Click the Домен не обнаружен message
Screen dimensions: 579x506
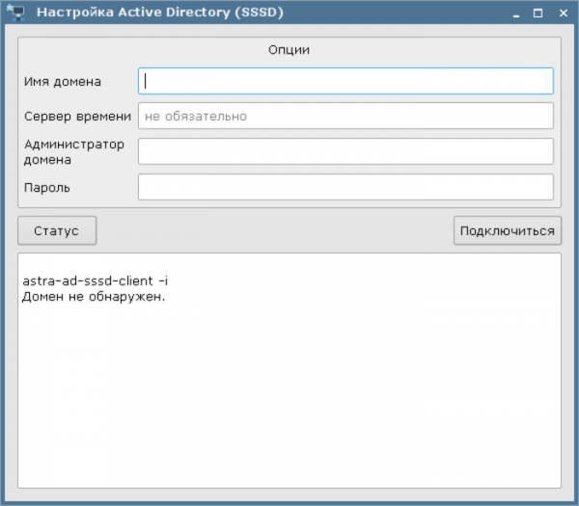tap(94, 296)
